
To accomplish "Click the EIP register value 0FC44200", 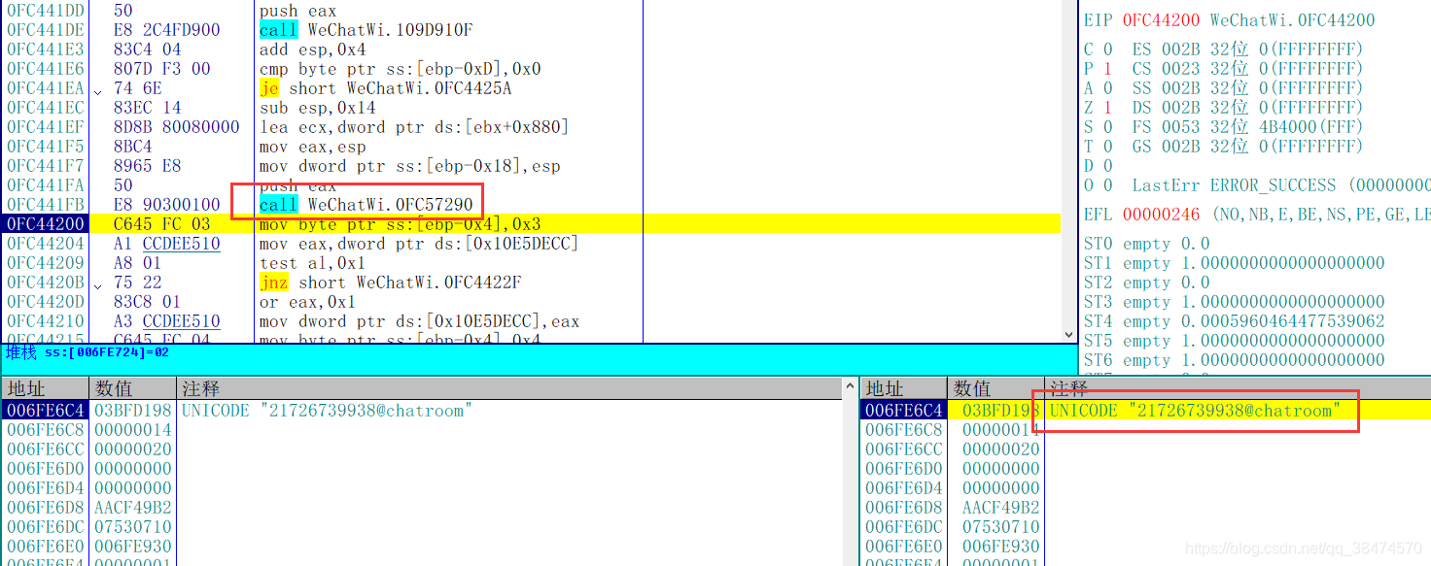I will point(1162,20).
